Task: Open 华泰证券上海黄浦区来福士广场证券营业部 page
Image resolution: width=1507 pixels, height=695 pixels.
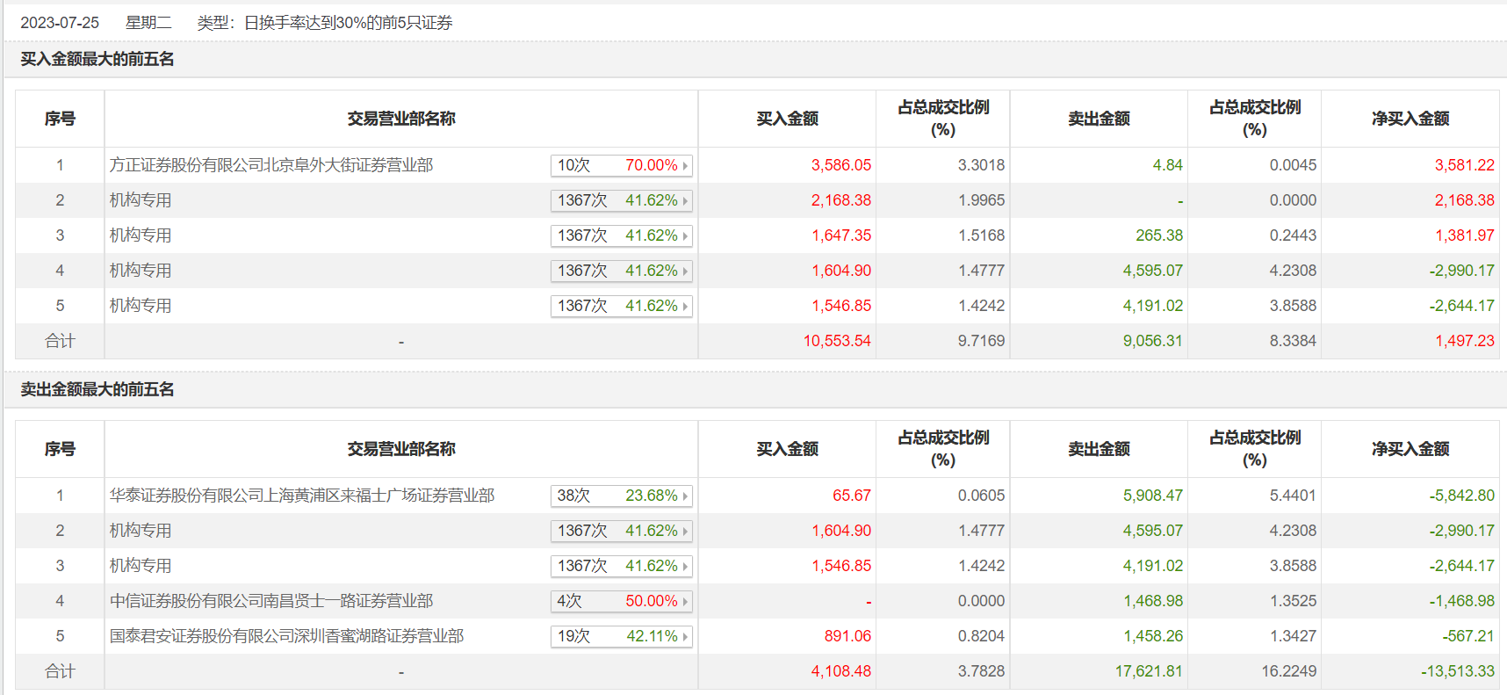Action: [x=301, y=496]
